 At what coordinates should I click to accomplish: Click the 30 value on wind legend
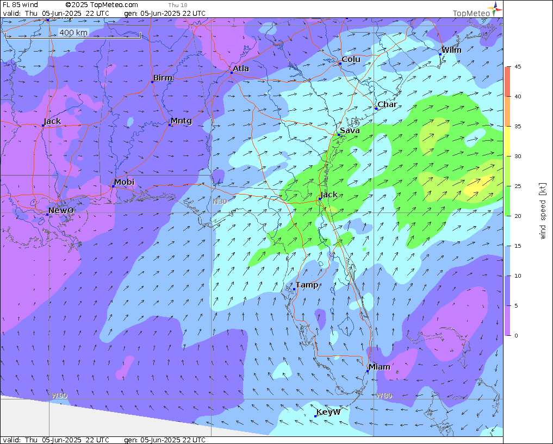tap(517, 157)
